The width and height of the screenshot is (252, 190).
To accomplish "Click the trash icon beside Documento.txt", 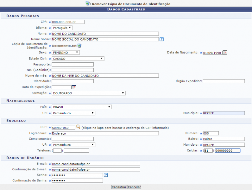I will tap(79, 46).
